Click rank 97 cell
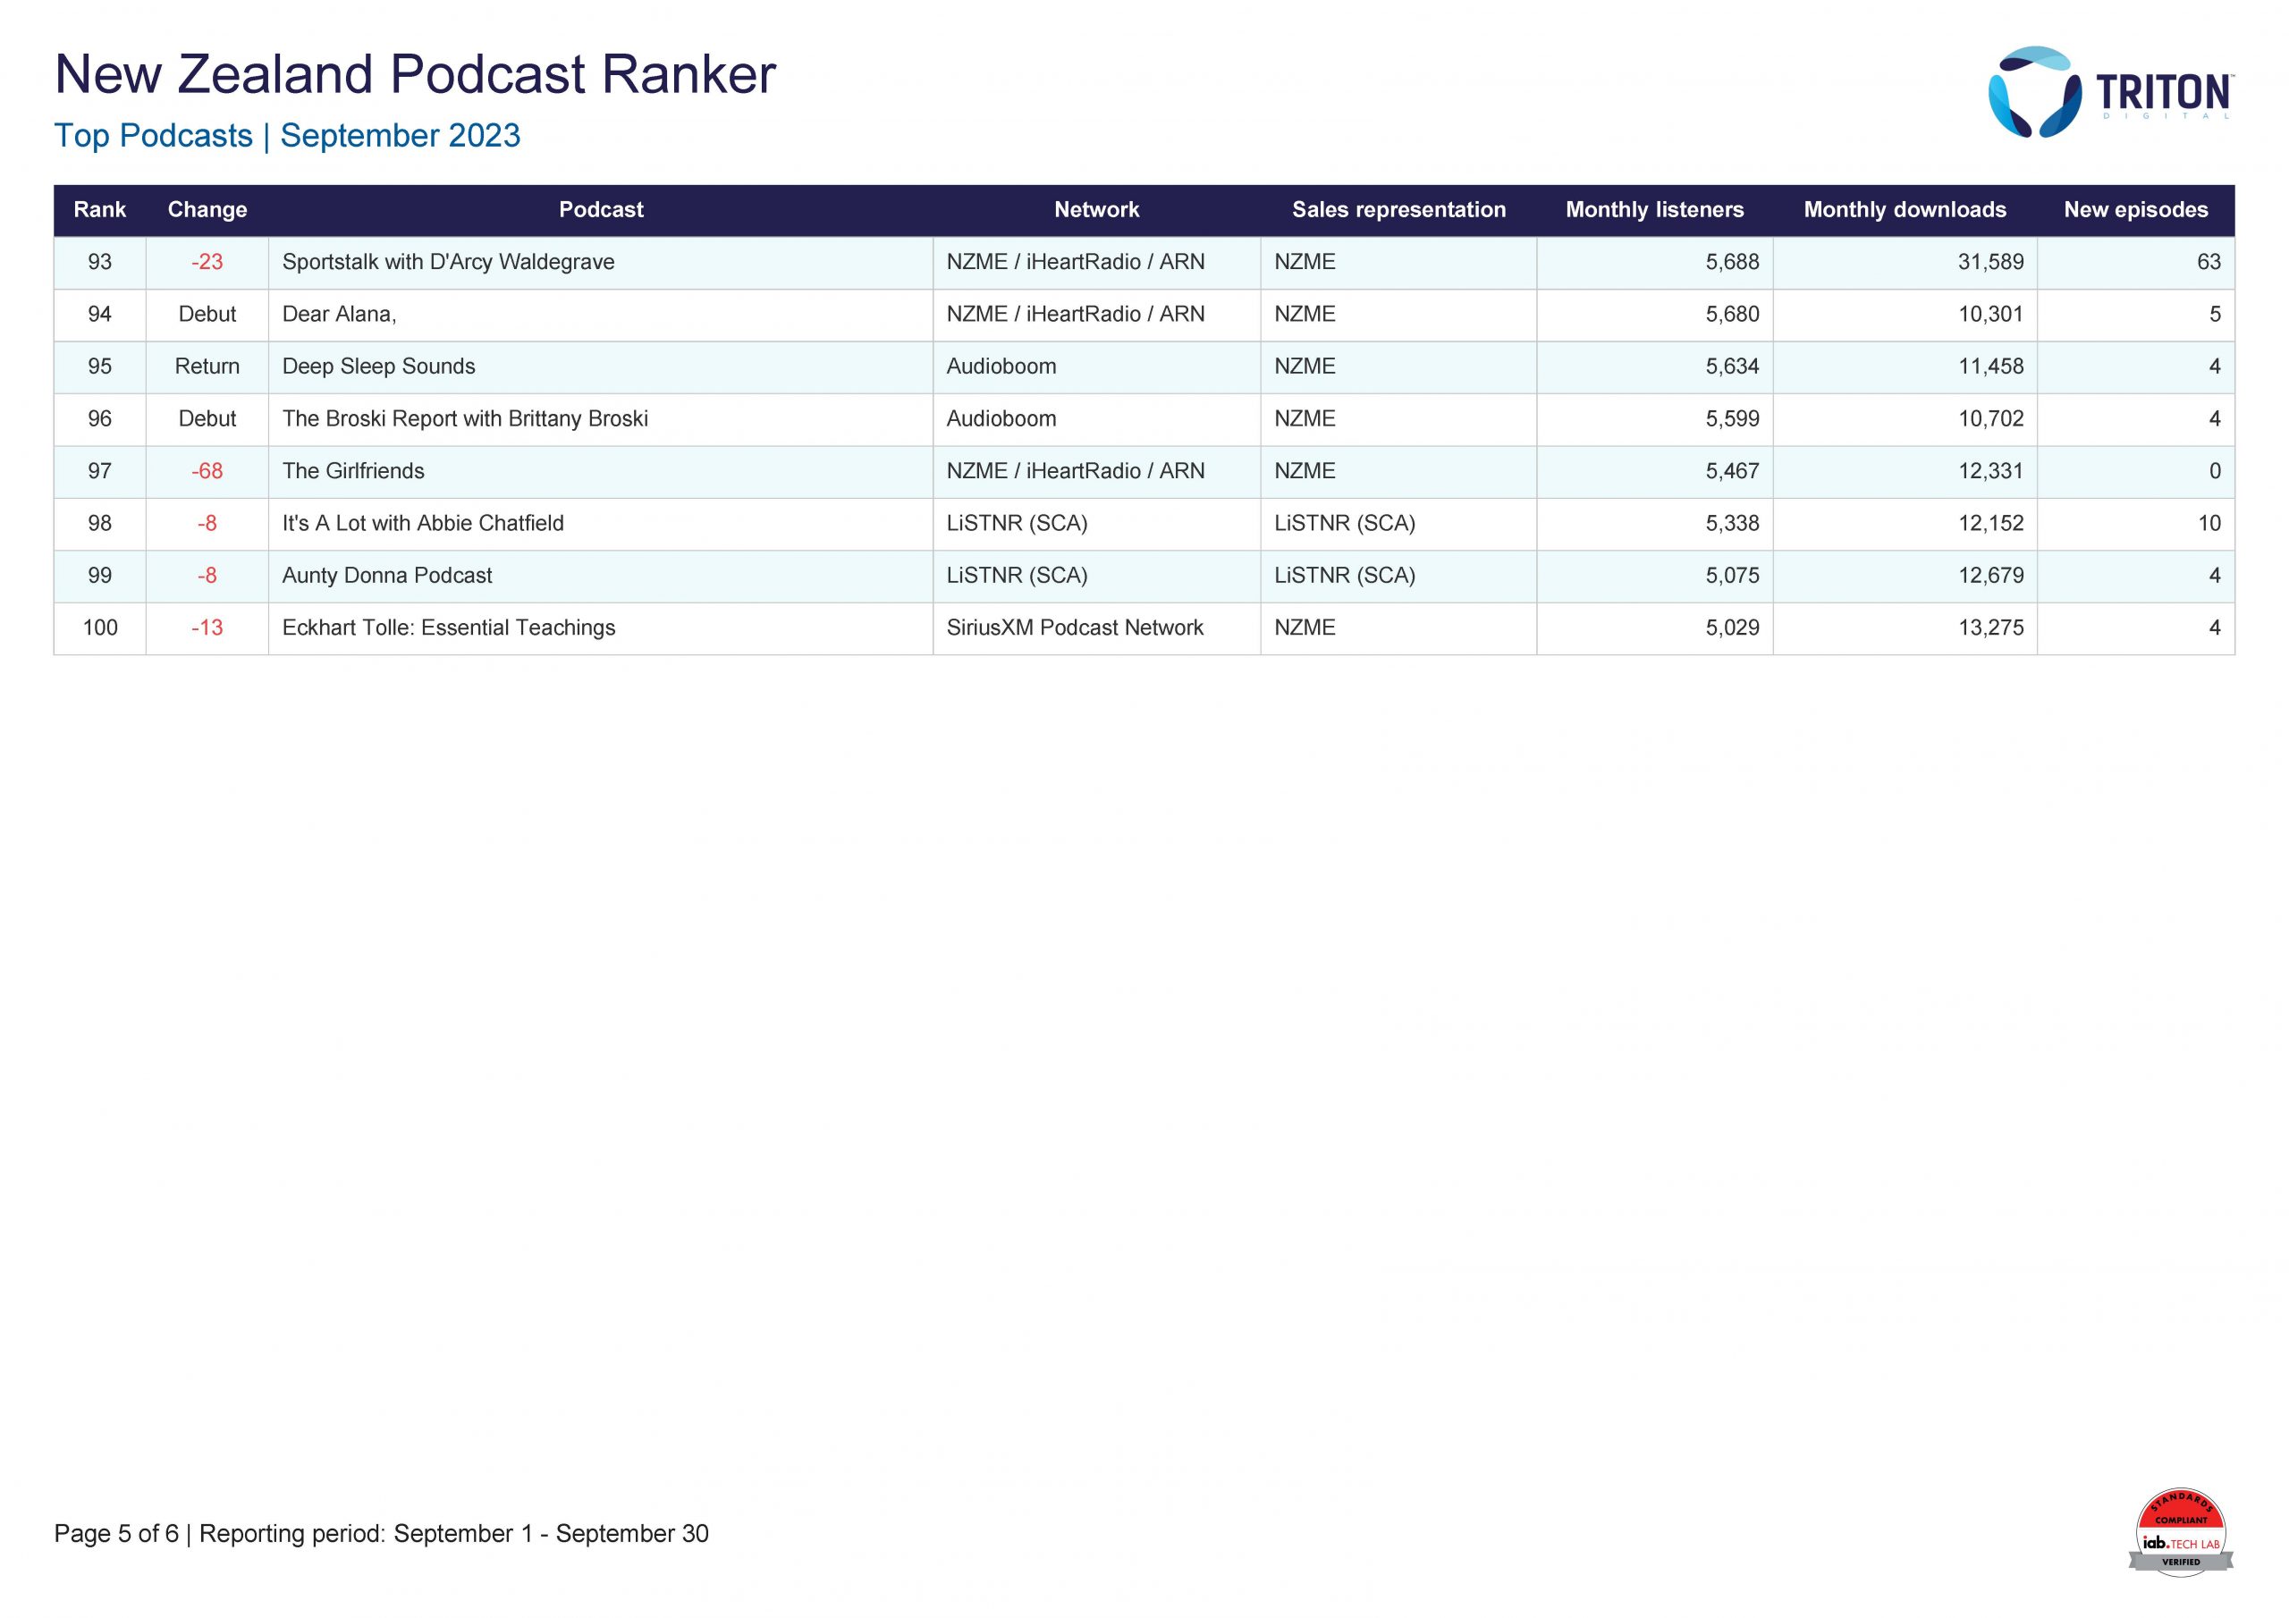This screenshot has width=2289, height=1618. [99, 470]
